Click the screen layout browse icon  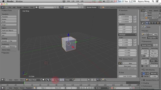tap(37, 7)
